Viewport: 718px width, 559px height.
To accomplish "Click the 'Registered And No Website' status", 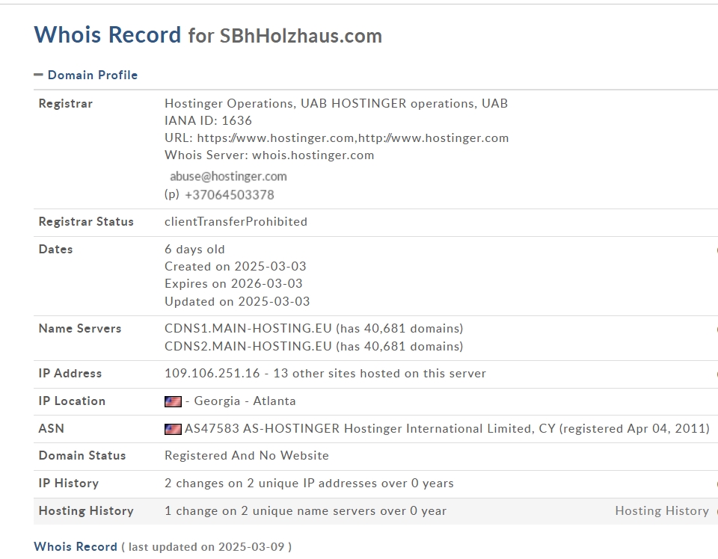I will pyautogui.click(x=247, y=456).
